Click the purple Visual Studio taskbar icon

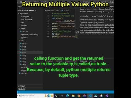coord(107,96)
